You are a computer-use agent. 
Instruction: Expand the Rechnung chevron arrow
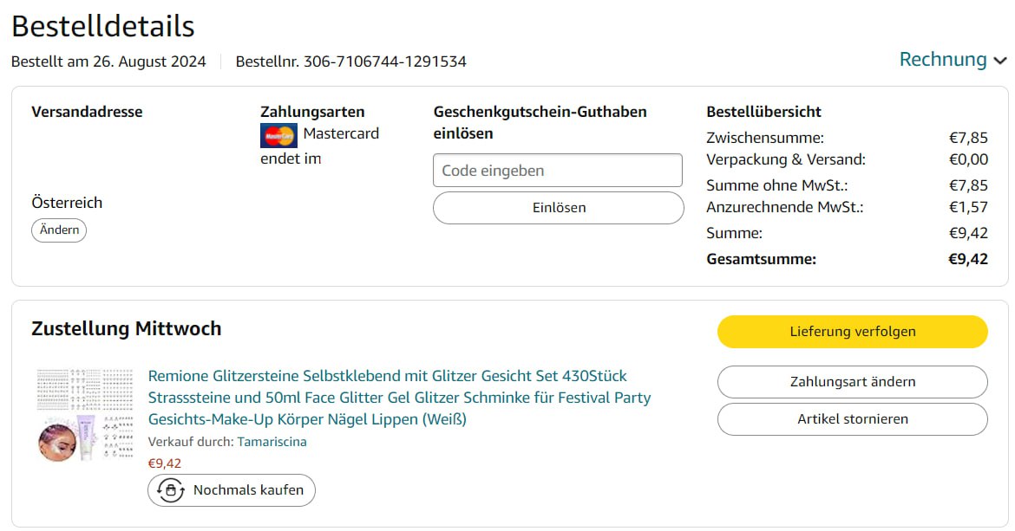1000,61
